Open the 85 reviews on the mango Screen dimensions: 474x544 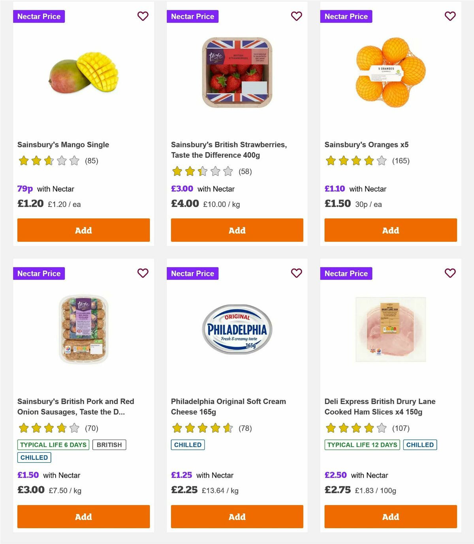click(x=92, y=161)
